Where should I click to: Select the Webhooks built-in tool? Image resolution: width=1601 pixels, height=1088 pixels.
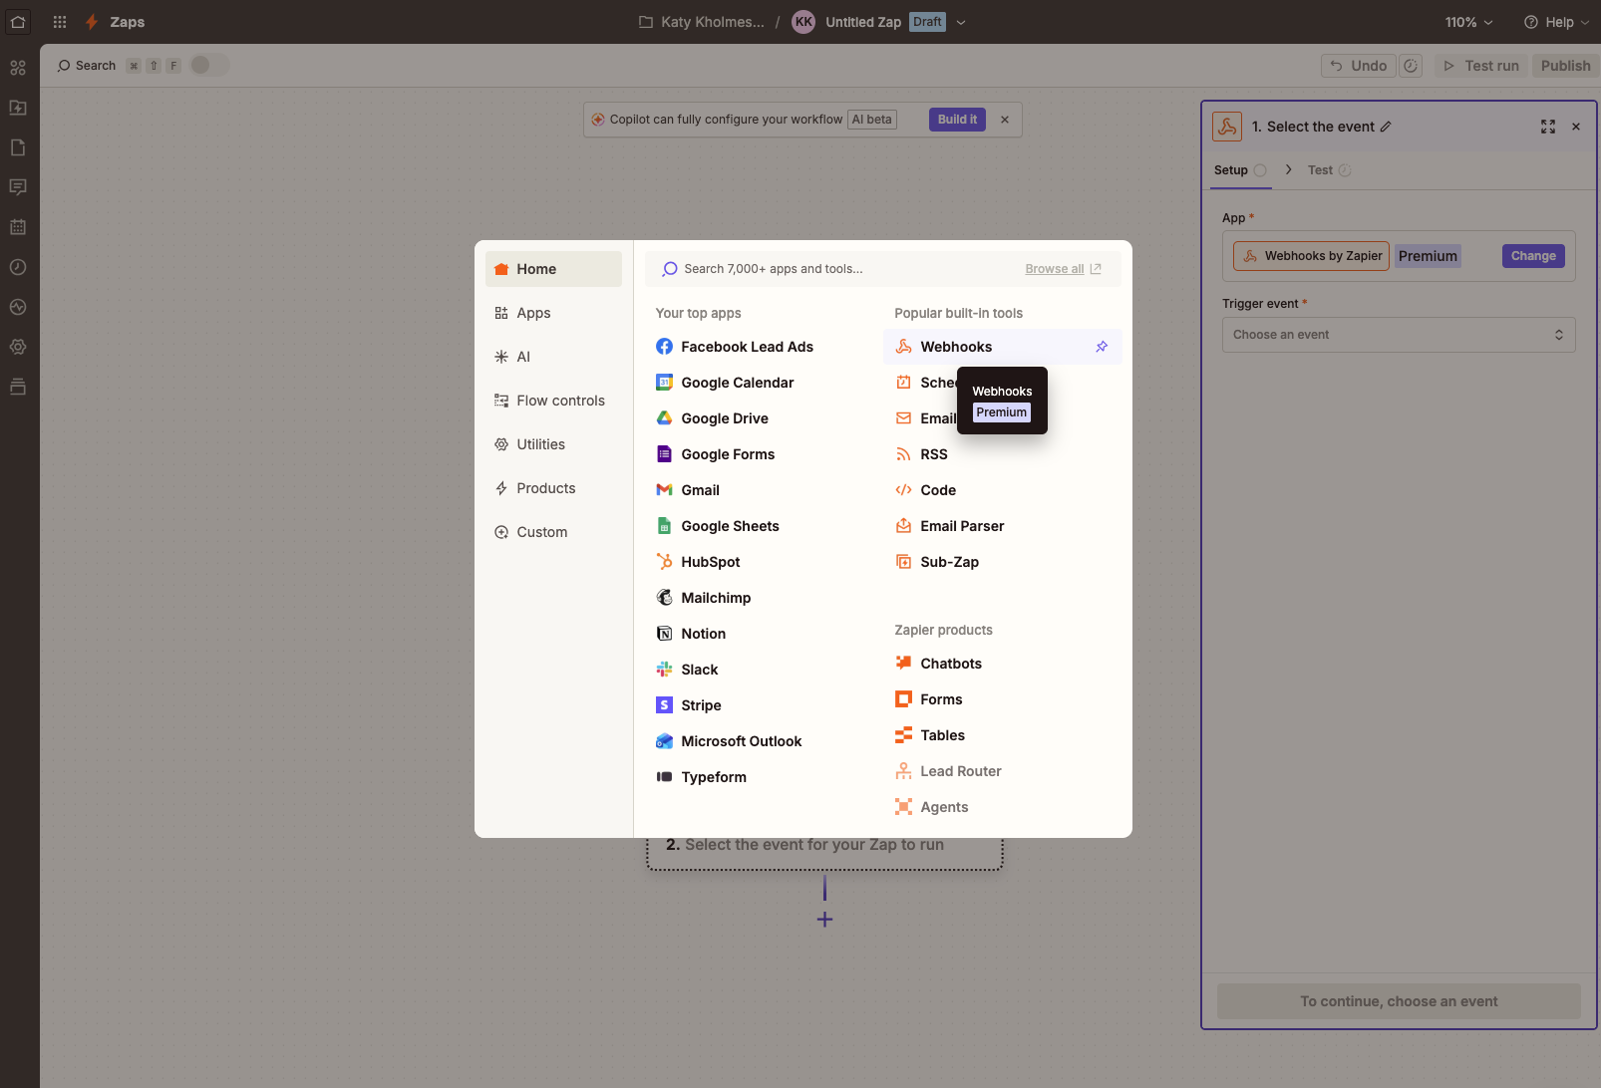(x=1002, y=347)
